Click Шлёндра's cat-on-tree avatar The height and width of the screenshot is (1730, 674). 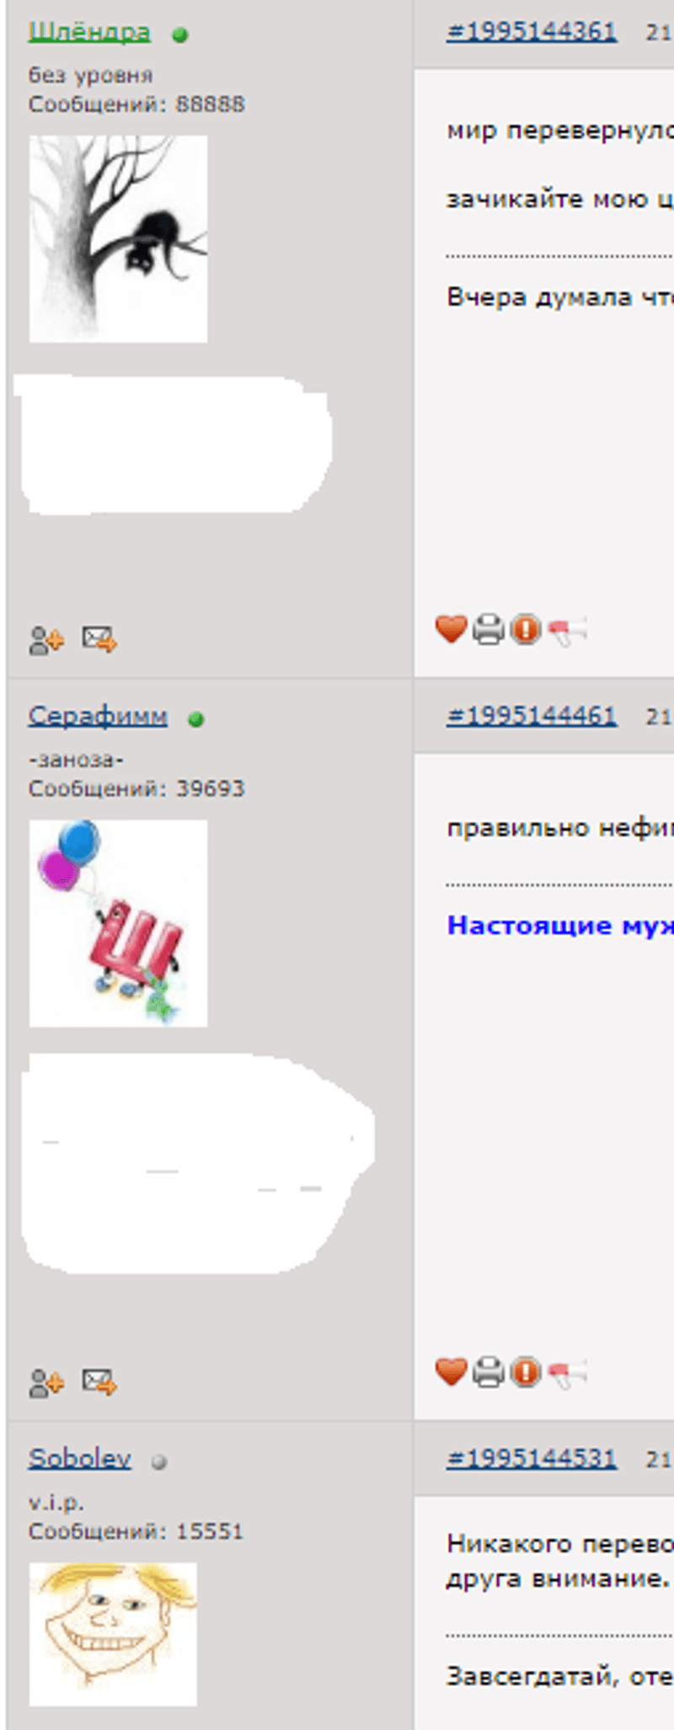(x=118, y=239)
